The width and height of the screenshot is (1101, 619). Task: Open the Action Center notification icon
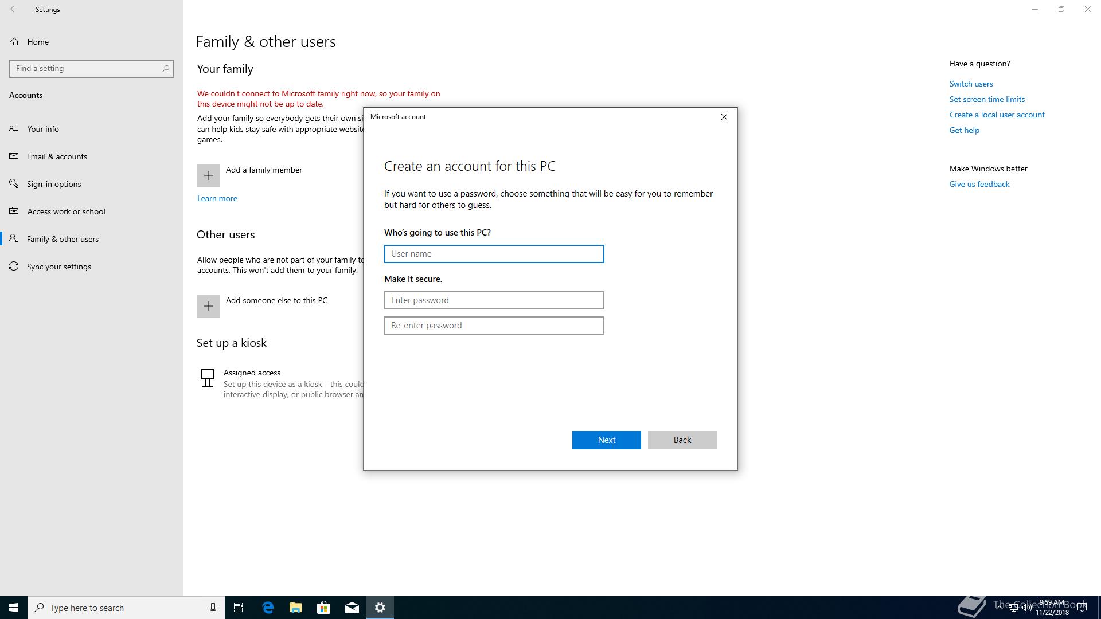(x=1082, y=608)
